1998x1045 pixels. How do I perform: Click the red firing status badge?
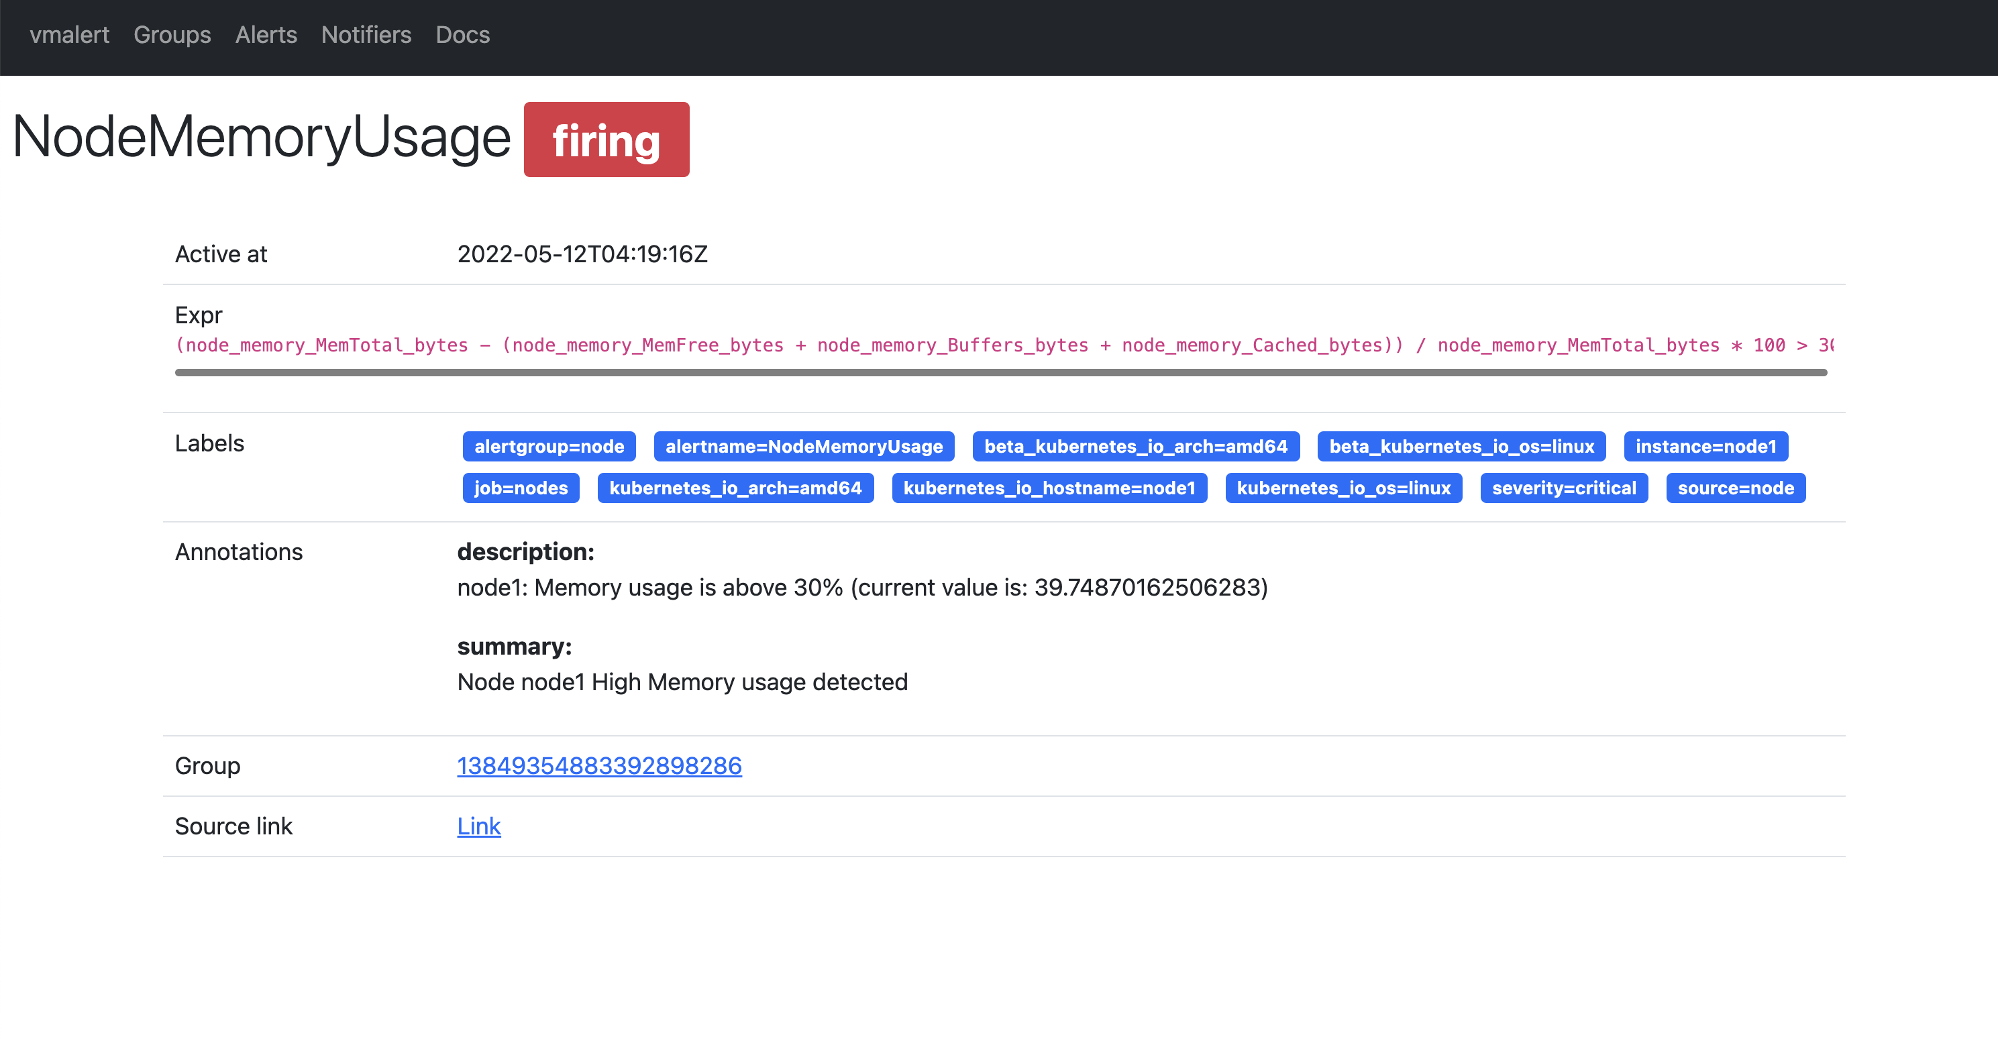[x=606, y=140]
